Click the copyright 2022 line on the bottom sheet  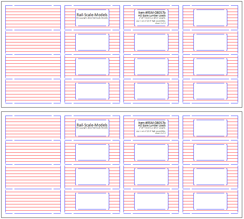pos(92,128)
